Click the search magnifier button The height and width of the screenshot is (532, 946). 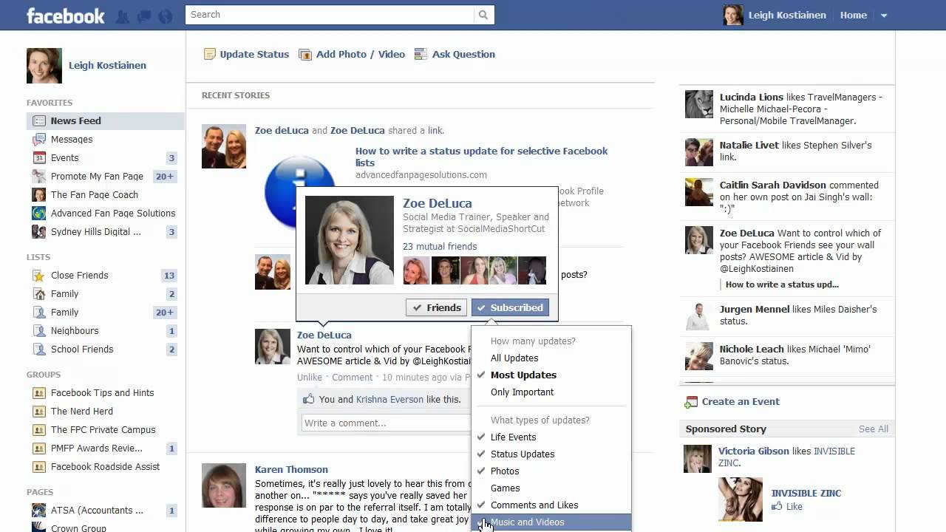pos(483,15)
